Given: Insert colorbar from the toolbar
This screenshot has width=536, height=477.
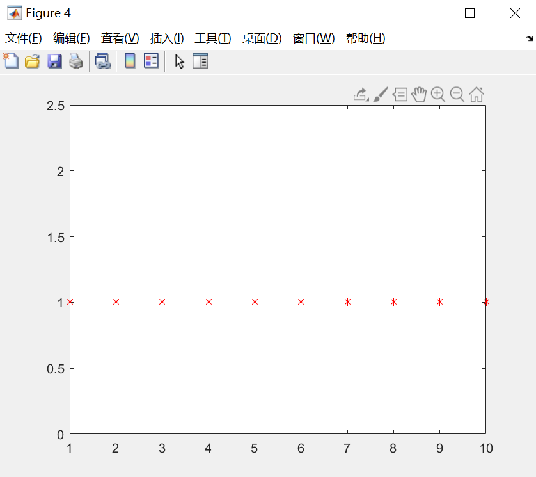Looking at the screenshot, I should pos(130,61).
